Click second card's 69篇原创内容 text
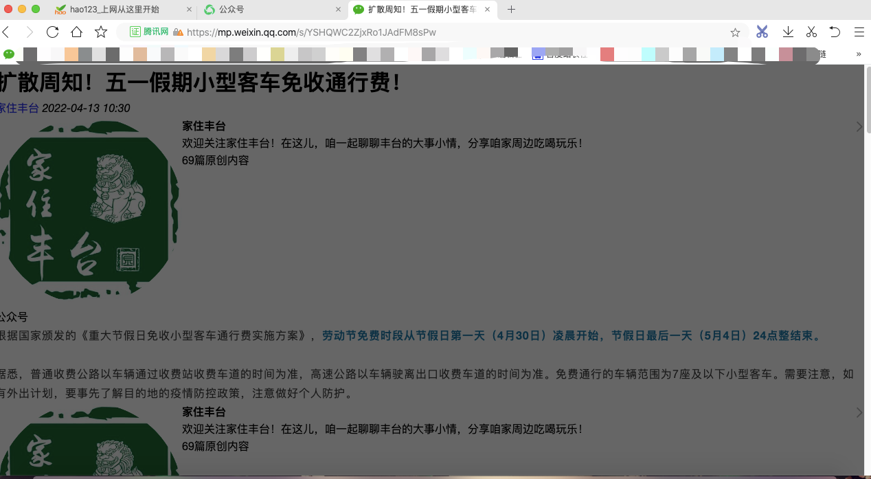This screenshot has width=871, height=479. [x=216, y=446]
